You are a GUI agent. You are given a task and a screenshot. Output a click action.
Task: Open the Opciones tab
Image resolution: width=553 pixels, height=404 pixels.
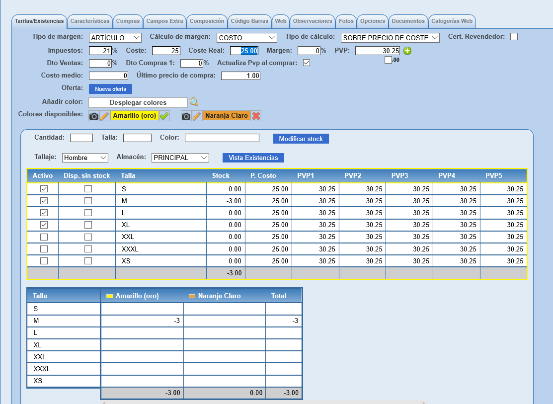373,21
